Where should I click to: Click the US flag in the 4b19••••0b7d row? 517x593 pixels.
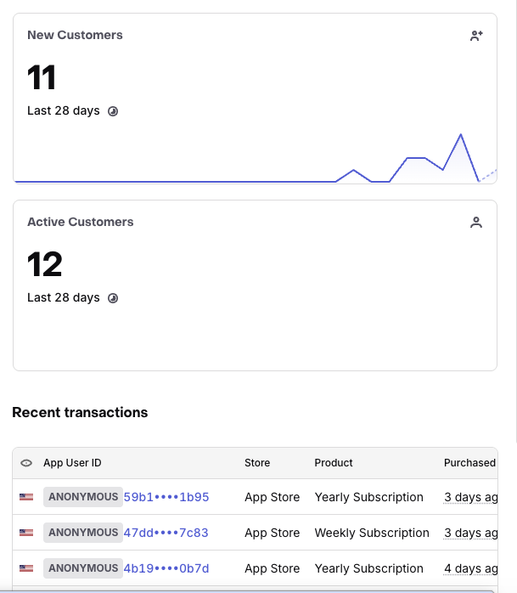pos(26,568)
